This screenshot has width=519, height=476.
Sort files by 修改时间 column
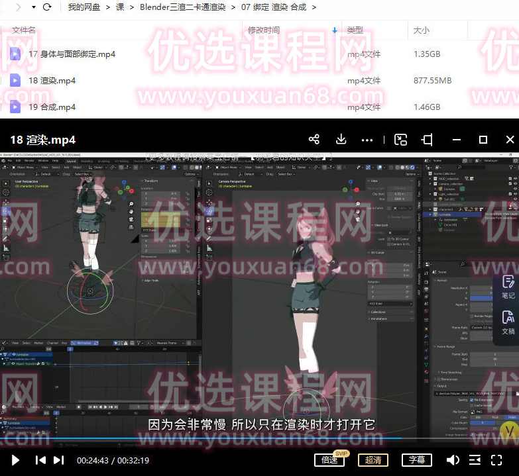tap(264, 30)
